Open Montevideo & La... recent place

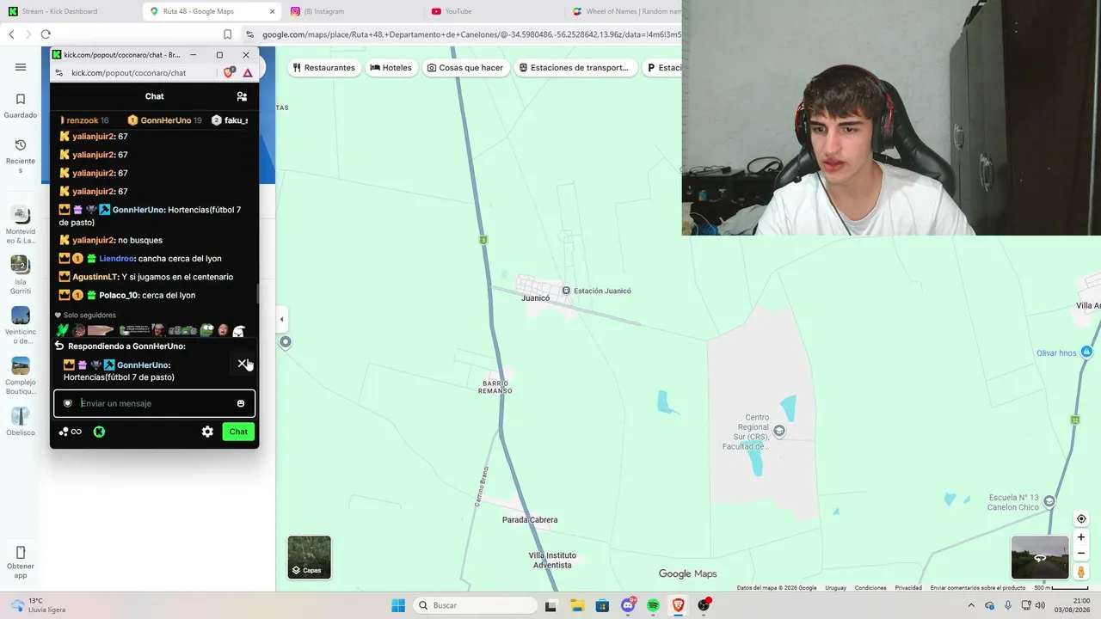pyautogui.click(x=21, y=225)
